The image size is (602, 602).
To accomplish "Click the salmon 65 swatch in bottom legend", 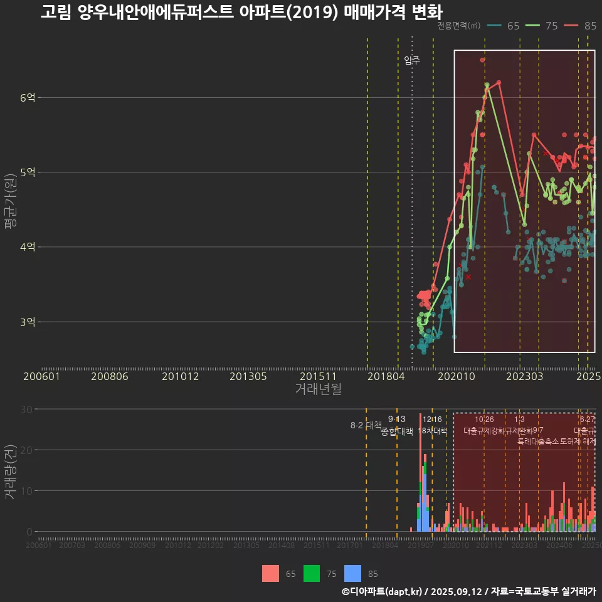I will click(x=270, y=574).
